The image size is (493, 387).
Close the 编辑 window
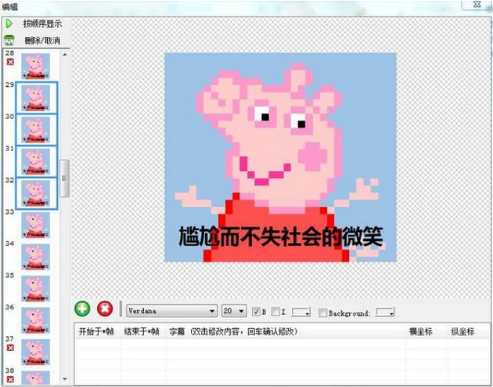477,4
